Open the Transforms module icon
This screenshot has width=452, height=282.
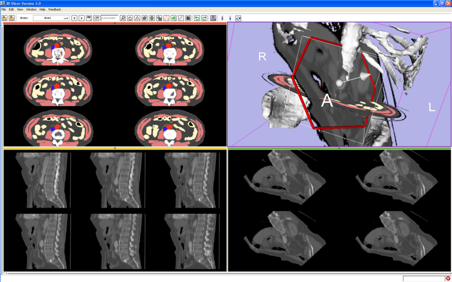[x=159, y=18]
